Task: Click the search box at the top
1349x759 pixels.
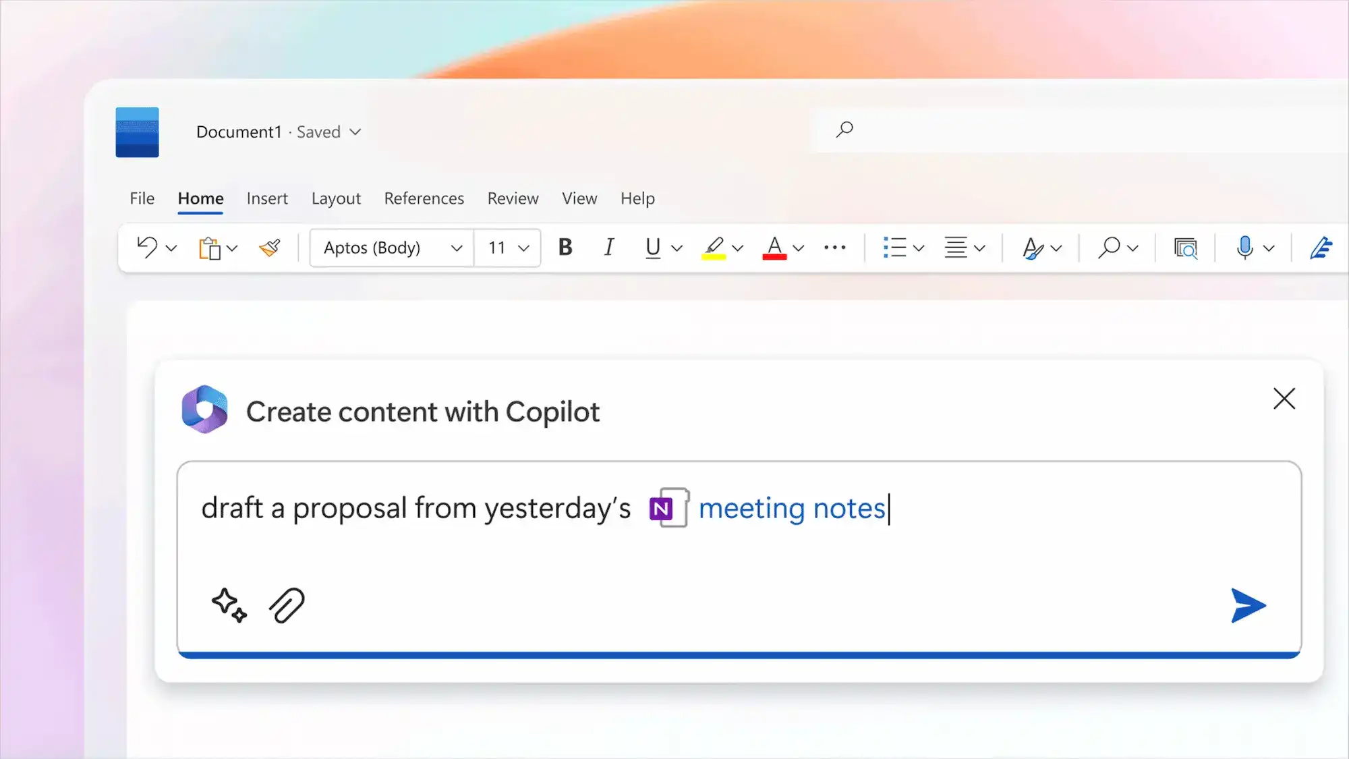Action: point(1079,130)
